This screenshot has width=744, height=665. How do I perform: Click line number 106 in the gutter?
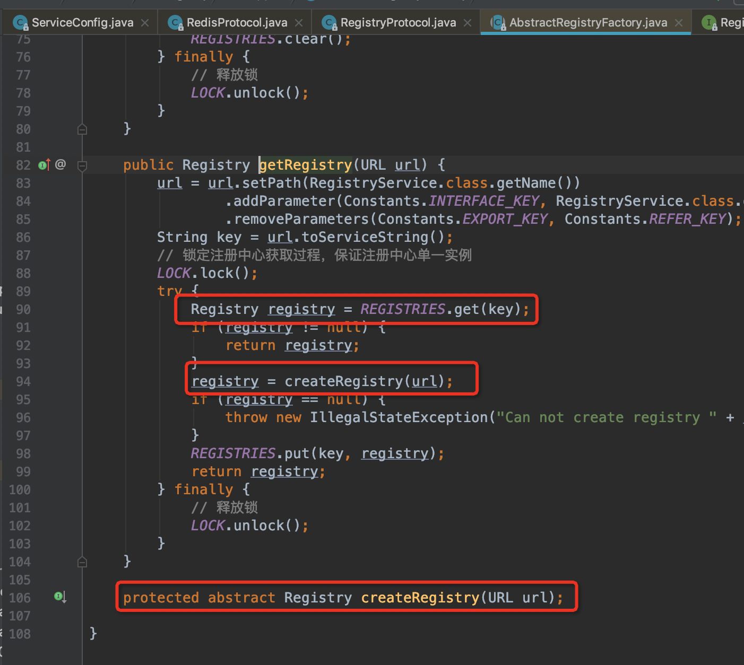[x=20, y=598]
